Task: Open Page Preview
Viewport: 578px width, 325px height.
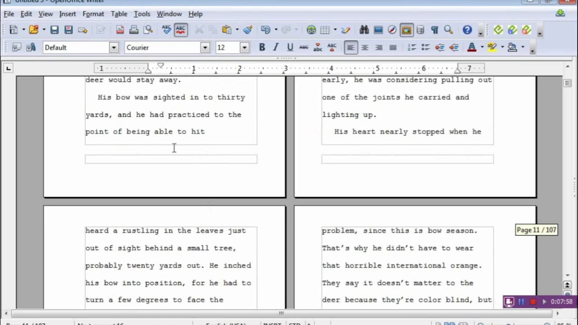Action: point(148,30)
